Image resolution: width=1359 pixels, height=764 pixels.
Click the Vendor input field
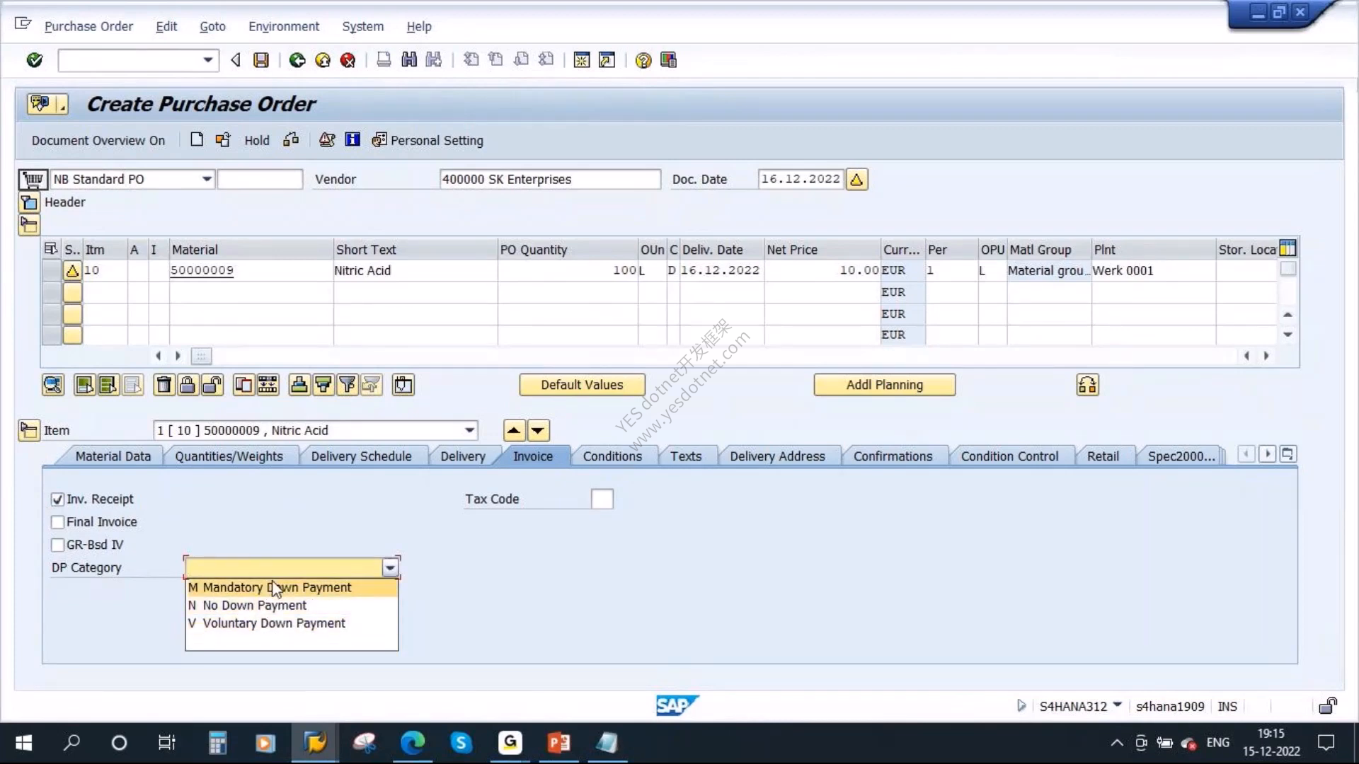pyautogui.click(x=550, y=179)
